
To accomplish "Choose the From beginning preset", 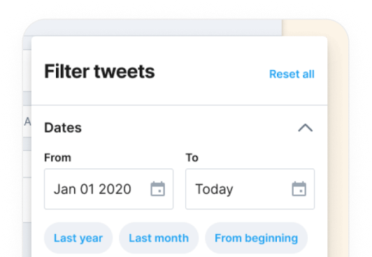I will coord(256,238).
